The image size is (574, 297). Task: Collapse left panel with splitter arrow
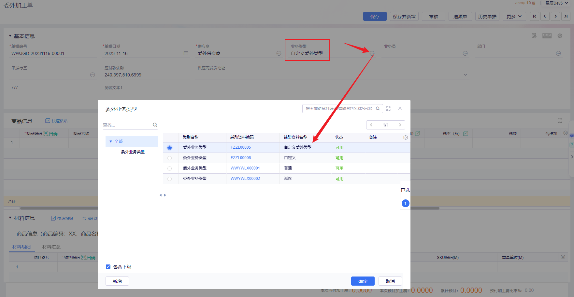160,195
